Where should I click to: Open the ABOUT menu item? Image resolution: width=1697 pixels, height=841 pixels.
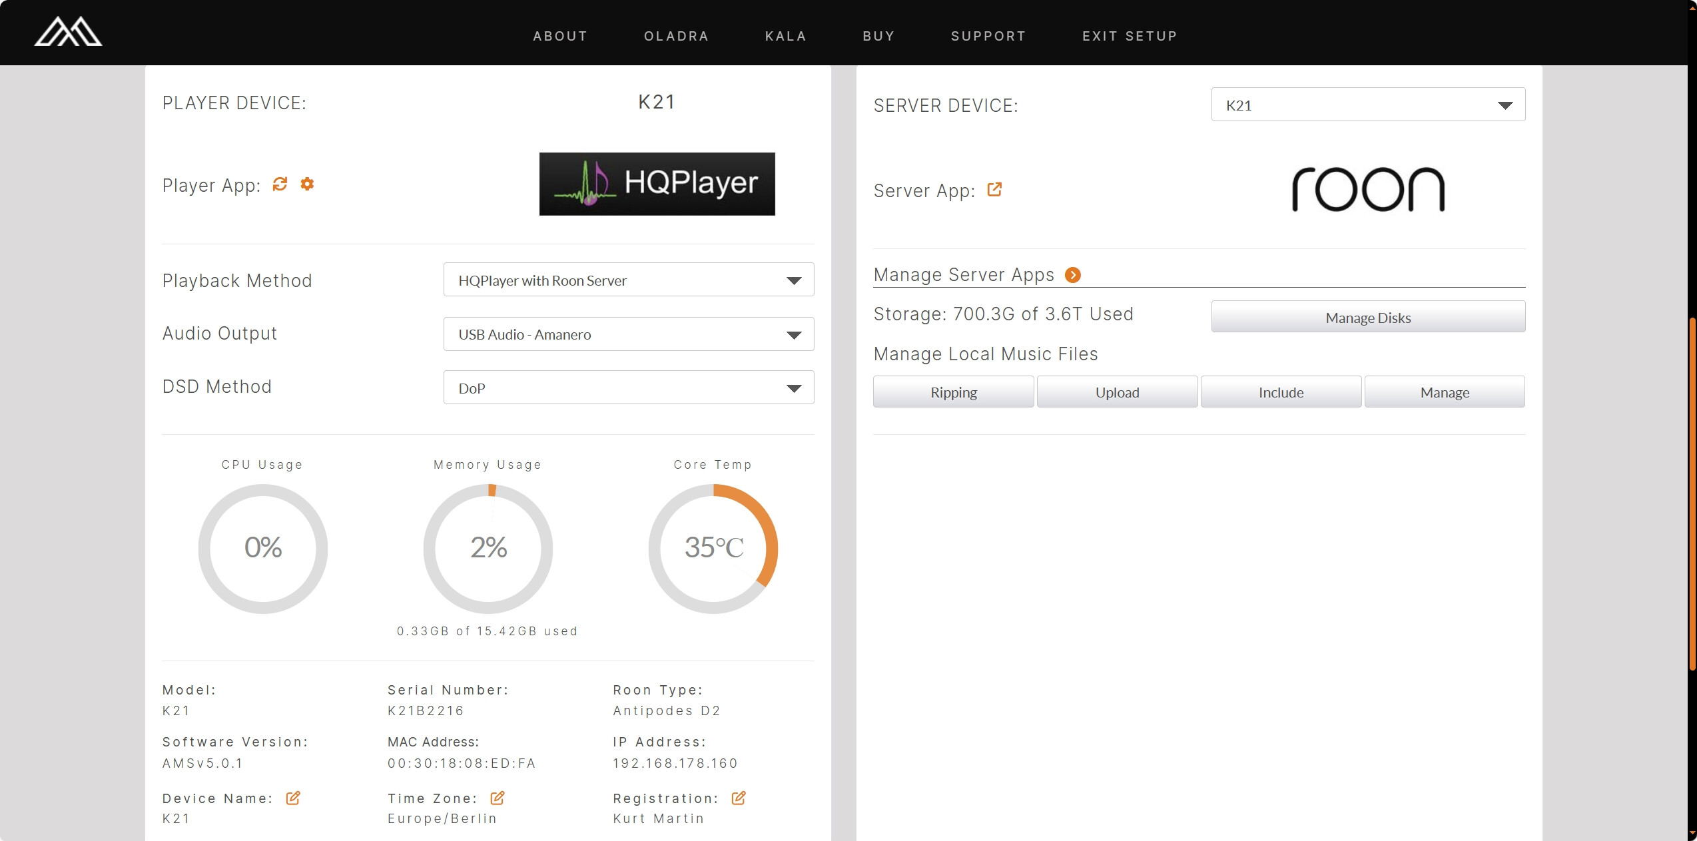coord(560,36)
